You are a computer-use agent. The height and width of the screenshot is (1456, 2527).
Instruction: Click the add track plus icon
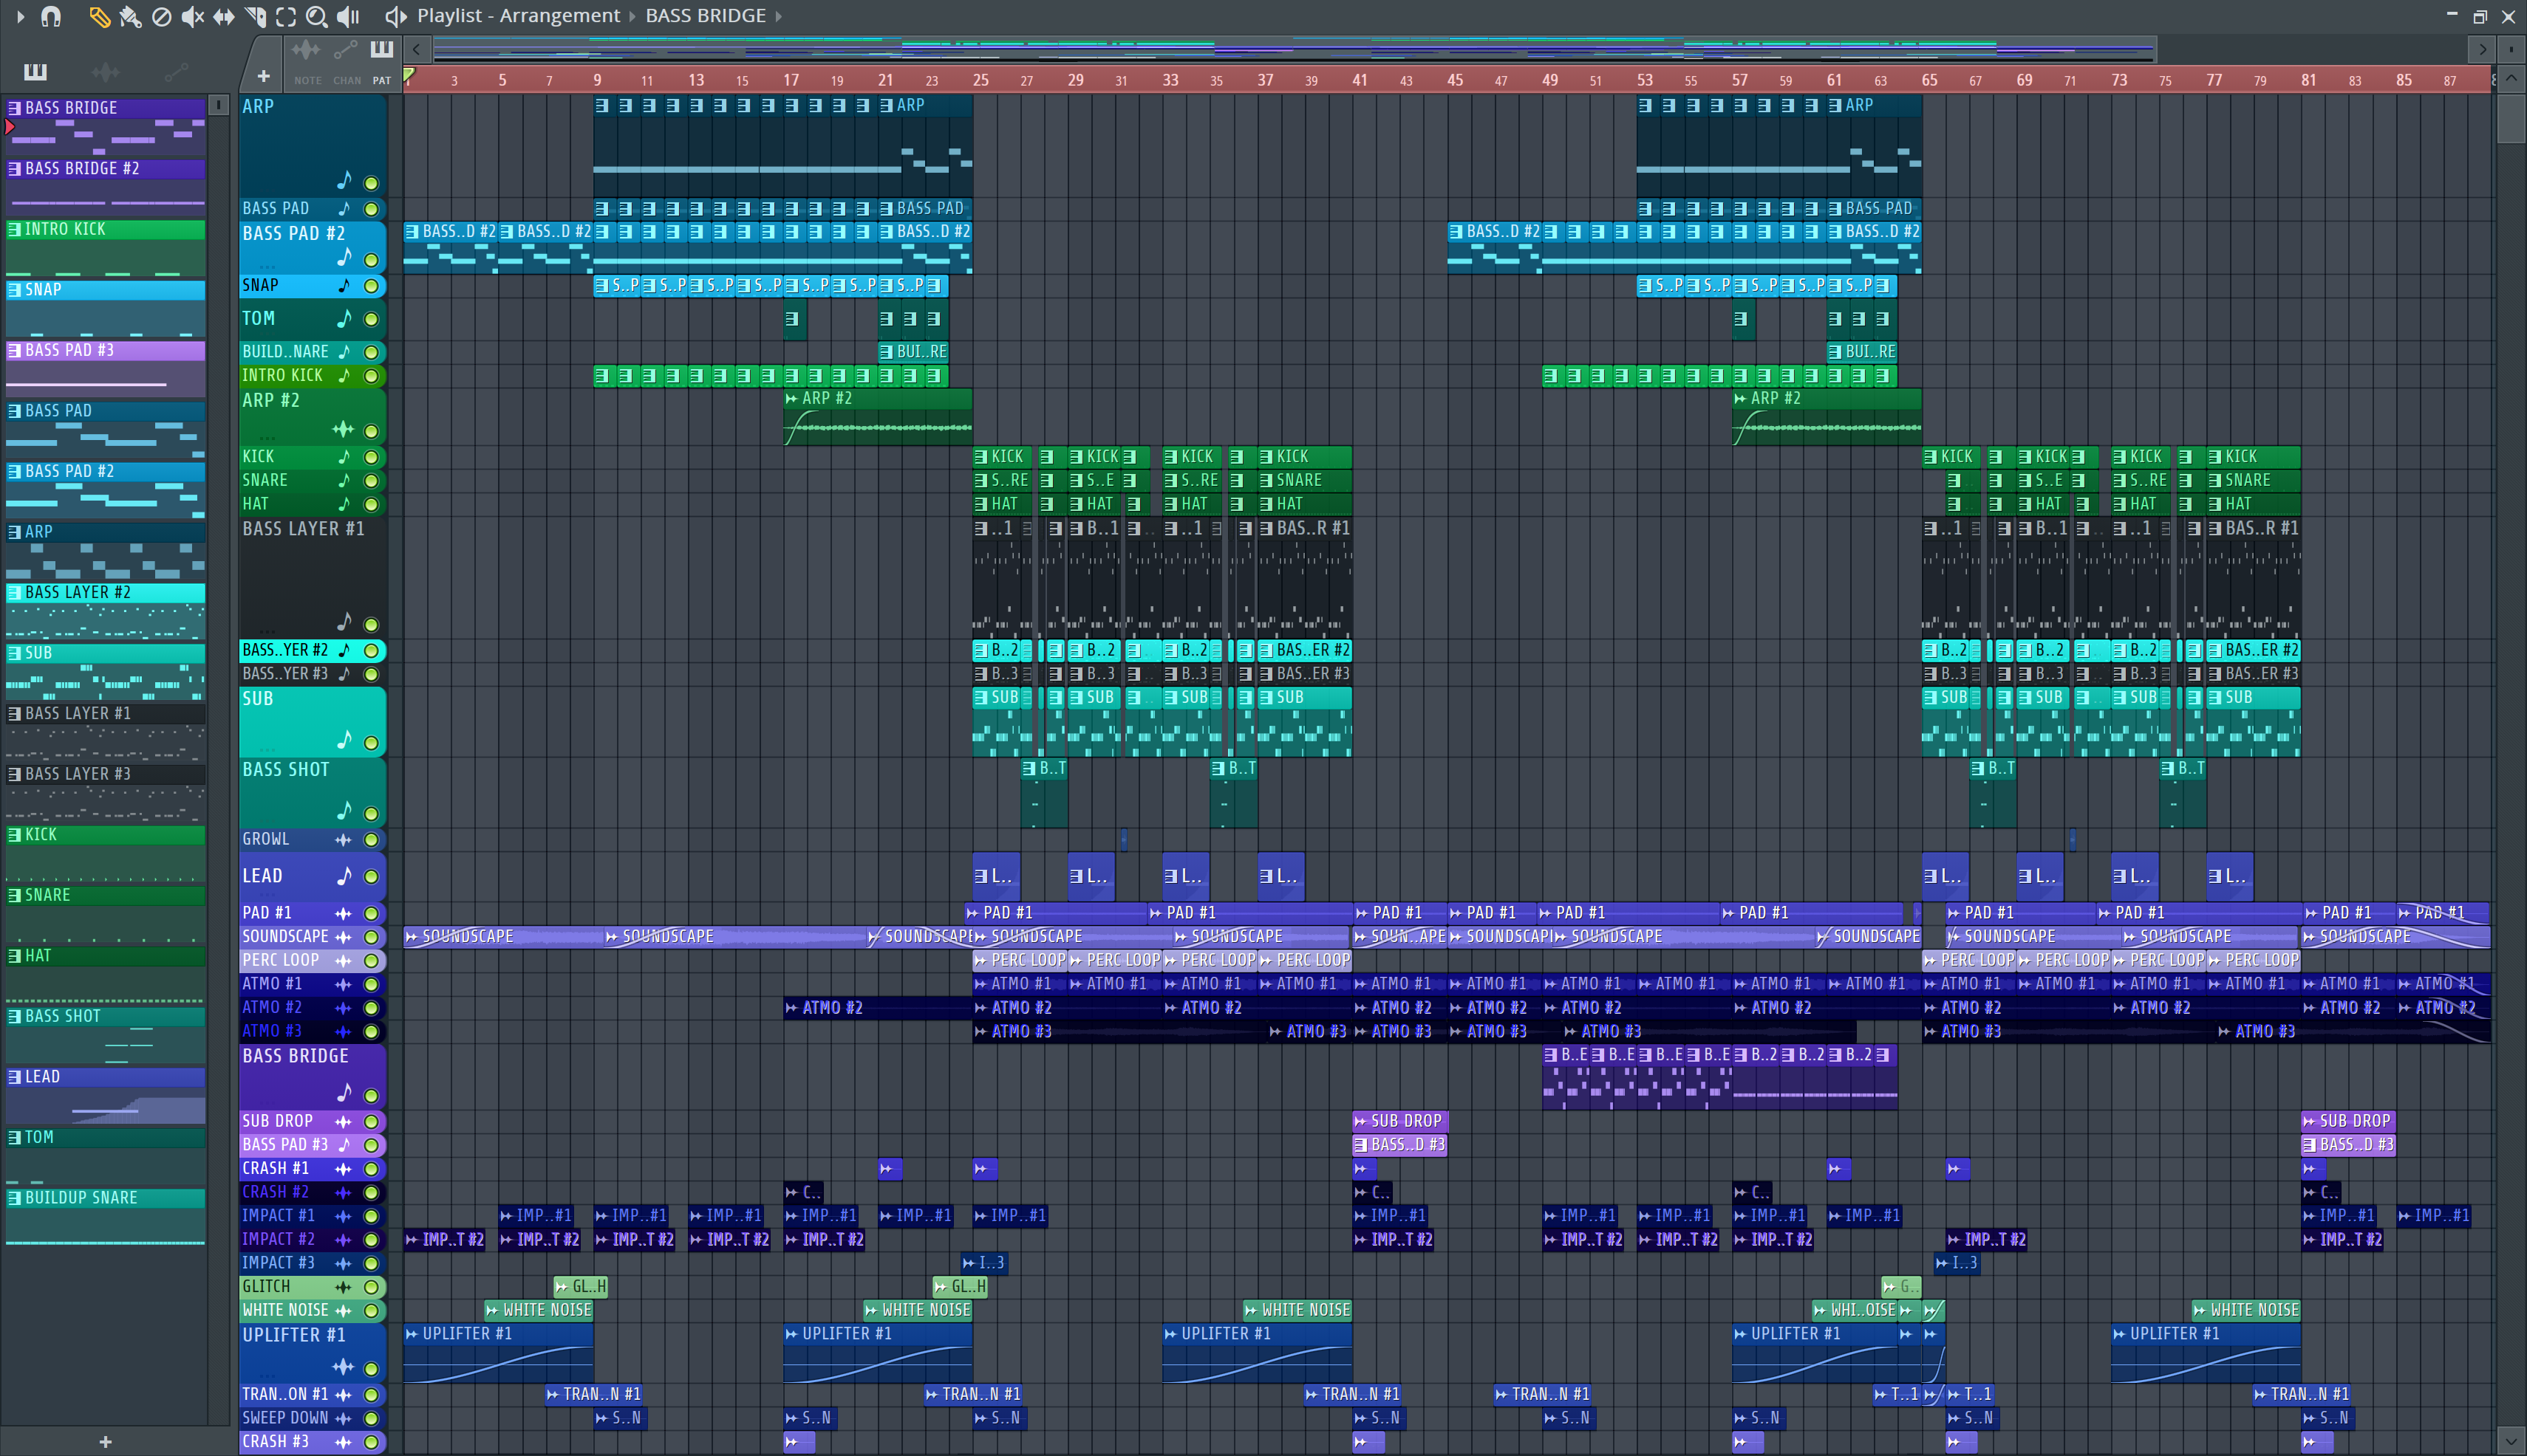(x=263, y=76)
